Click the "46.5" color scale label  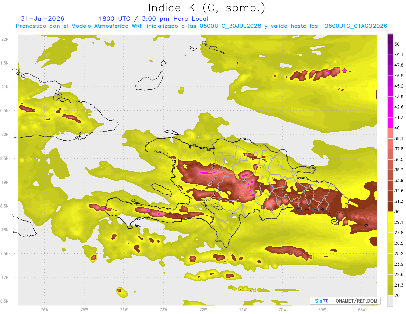click(x=398, y=76)
